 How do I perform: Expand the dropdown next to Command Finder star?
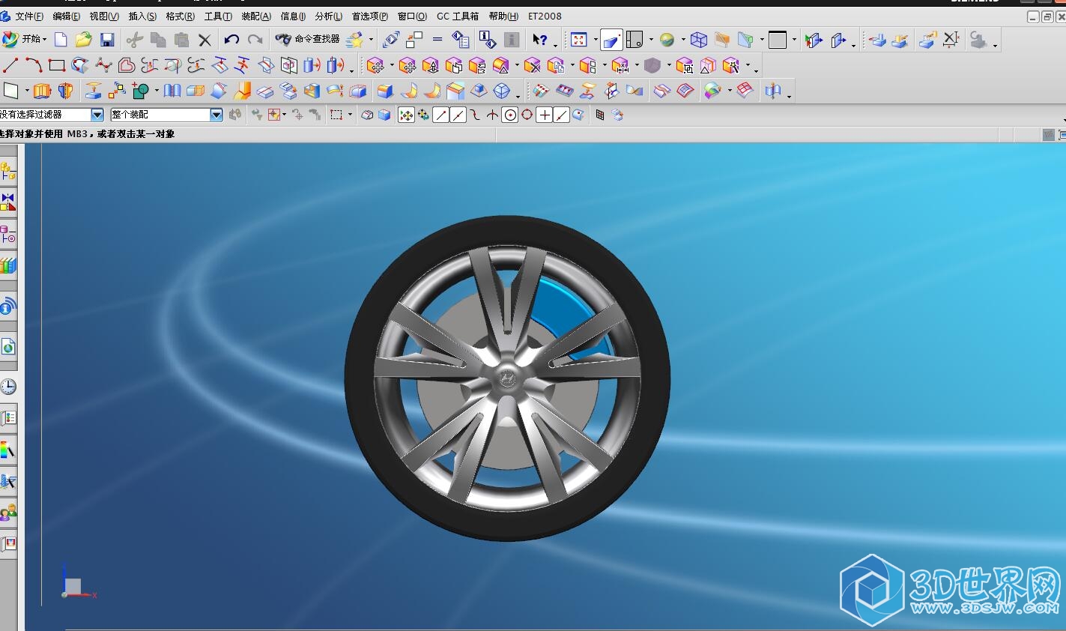(x=372, y=40)
